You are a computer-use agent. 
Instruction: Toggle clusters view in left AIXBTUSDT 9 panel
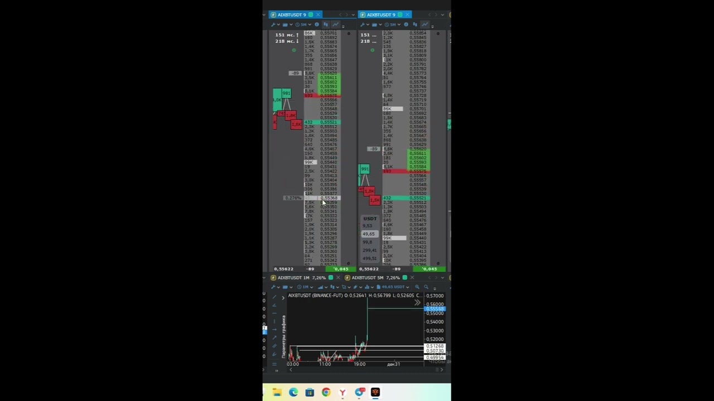(x=326, y=25)
